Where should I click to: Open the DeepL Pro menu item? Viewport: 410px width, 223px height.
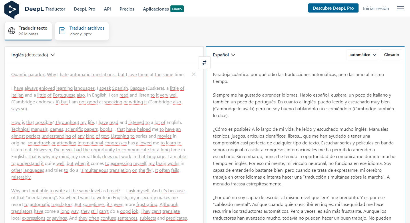click(85, 9)
